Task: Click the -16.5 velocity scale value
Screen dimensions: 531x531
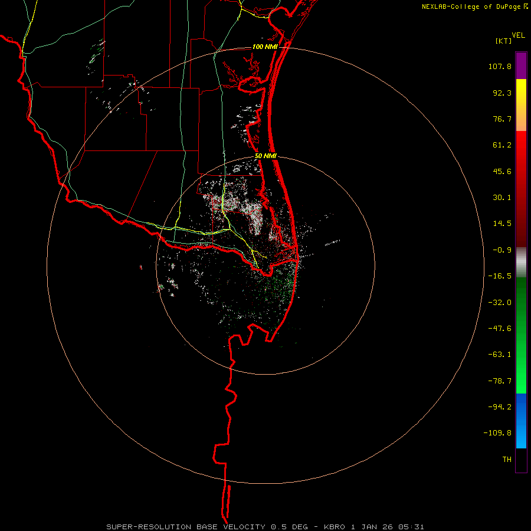Action: point(500,276)
